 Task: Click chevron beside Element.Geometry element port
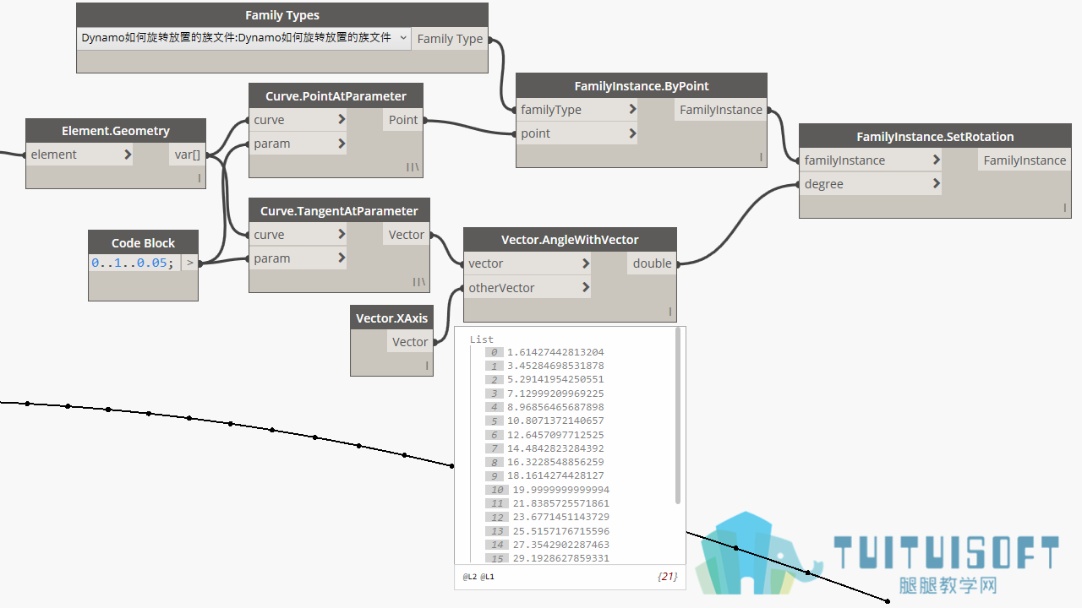[x=128, y=155]
